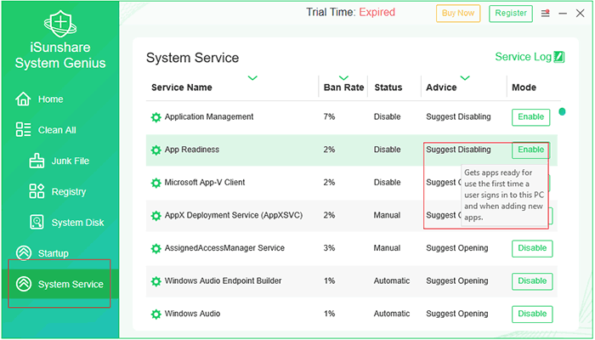
Task: Click gear icon beside App Readiness
Action: coord(156,150)
